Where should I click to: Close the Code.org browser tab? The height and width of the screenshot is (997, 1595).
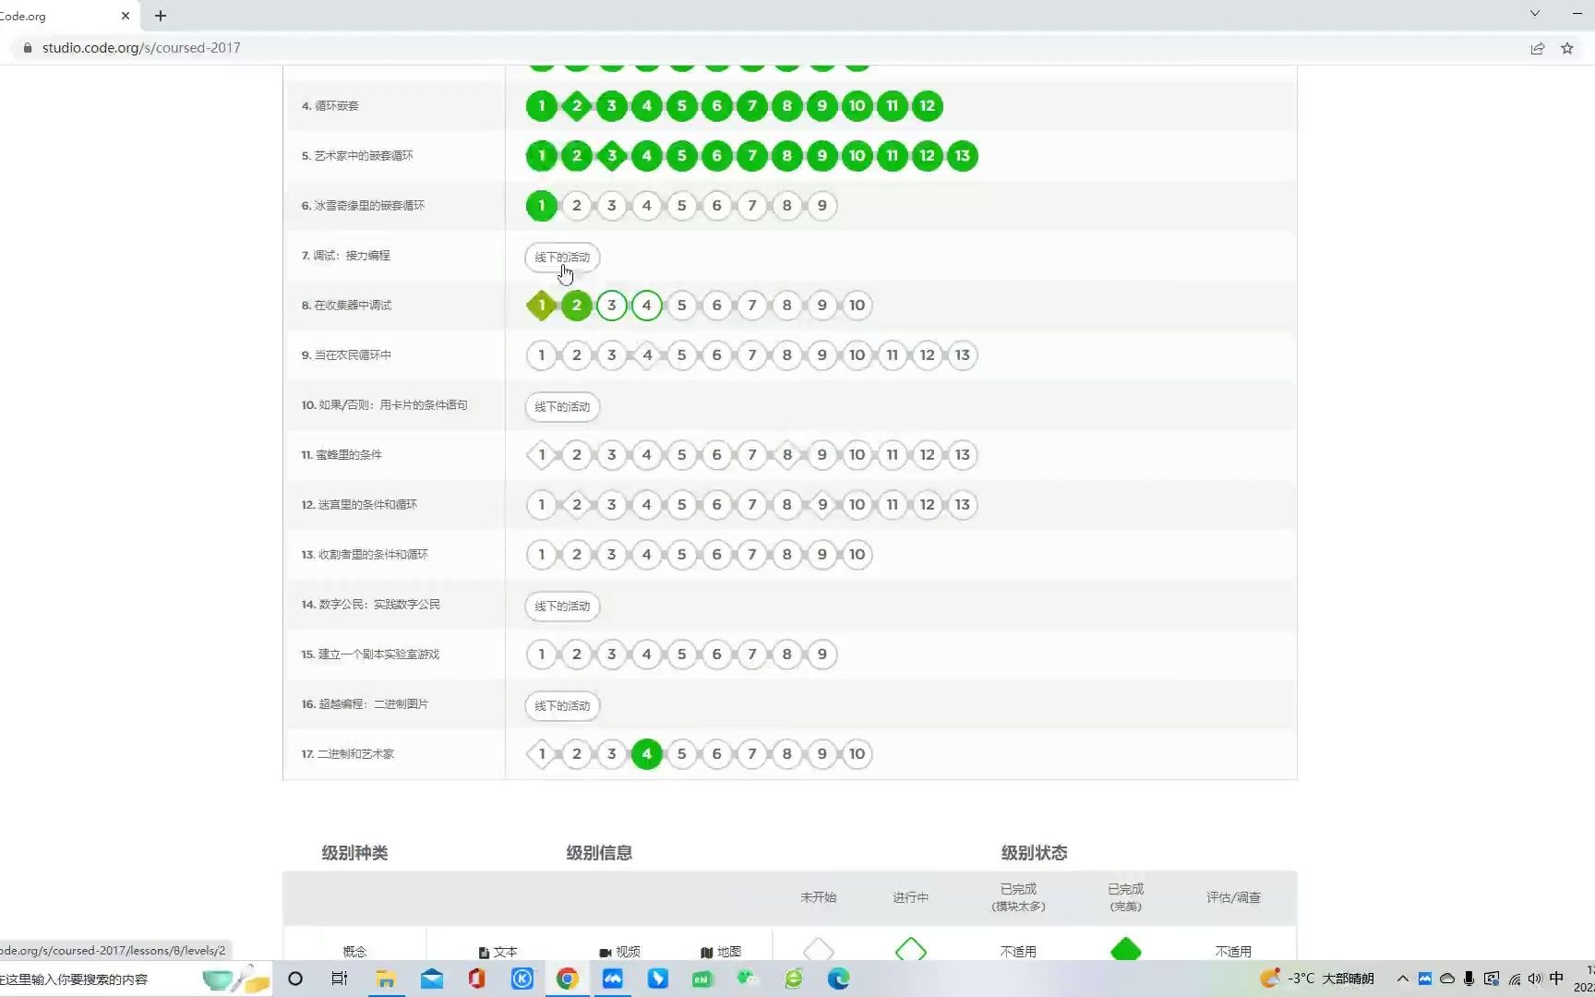click(x=126, y=16)
